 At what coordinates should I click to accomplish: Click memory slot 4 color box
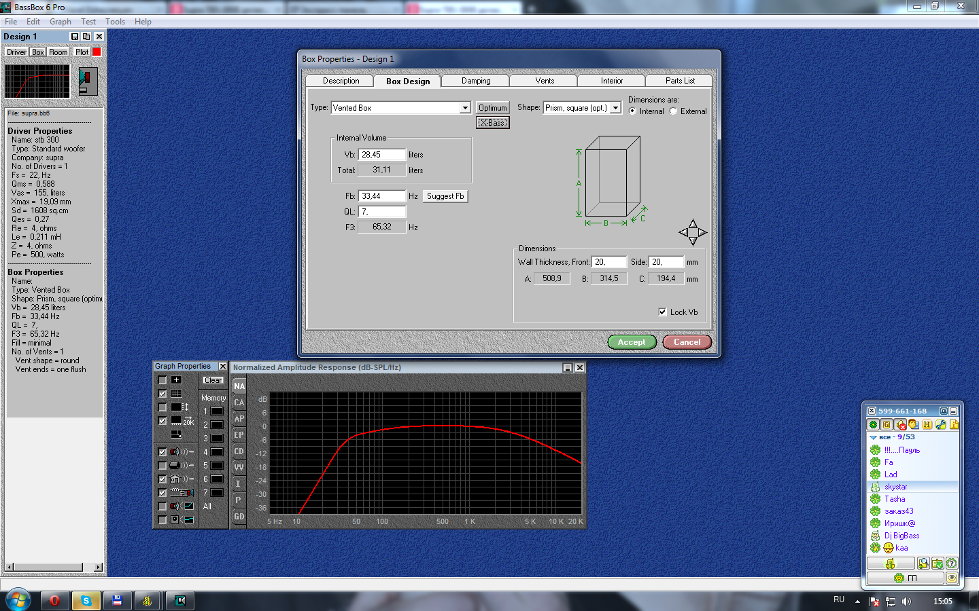(x=217, y=452)
